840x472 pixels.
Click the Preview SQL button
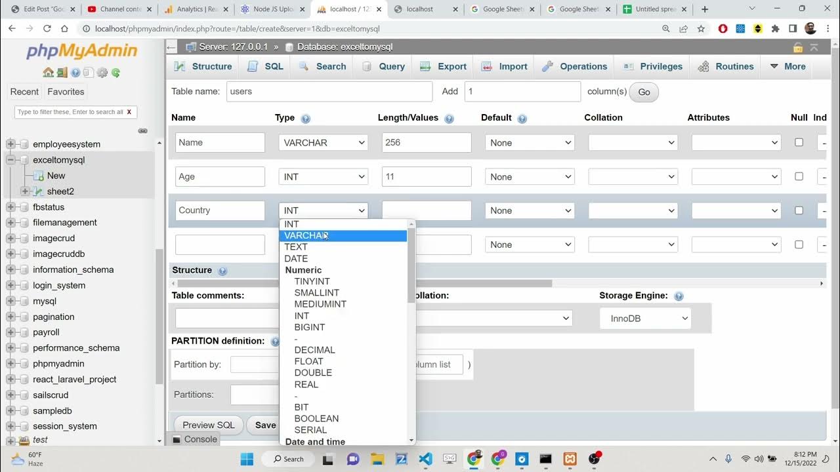coord(208,425)
